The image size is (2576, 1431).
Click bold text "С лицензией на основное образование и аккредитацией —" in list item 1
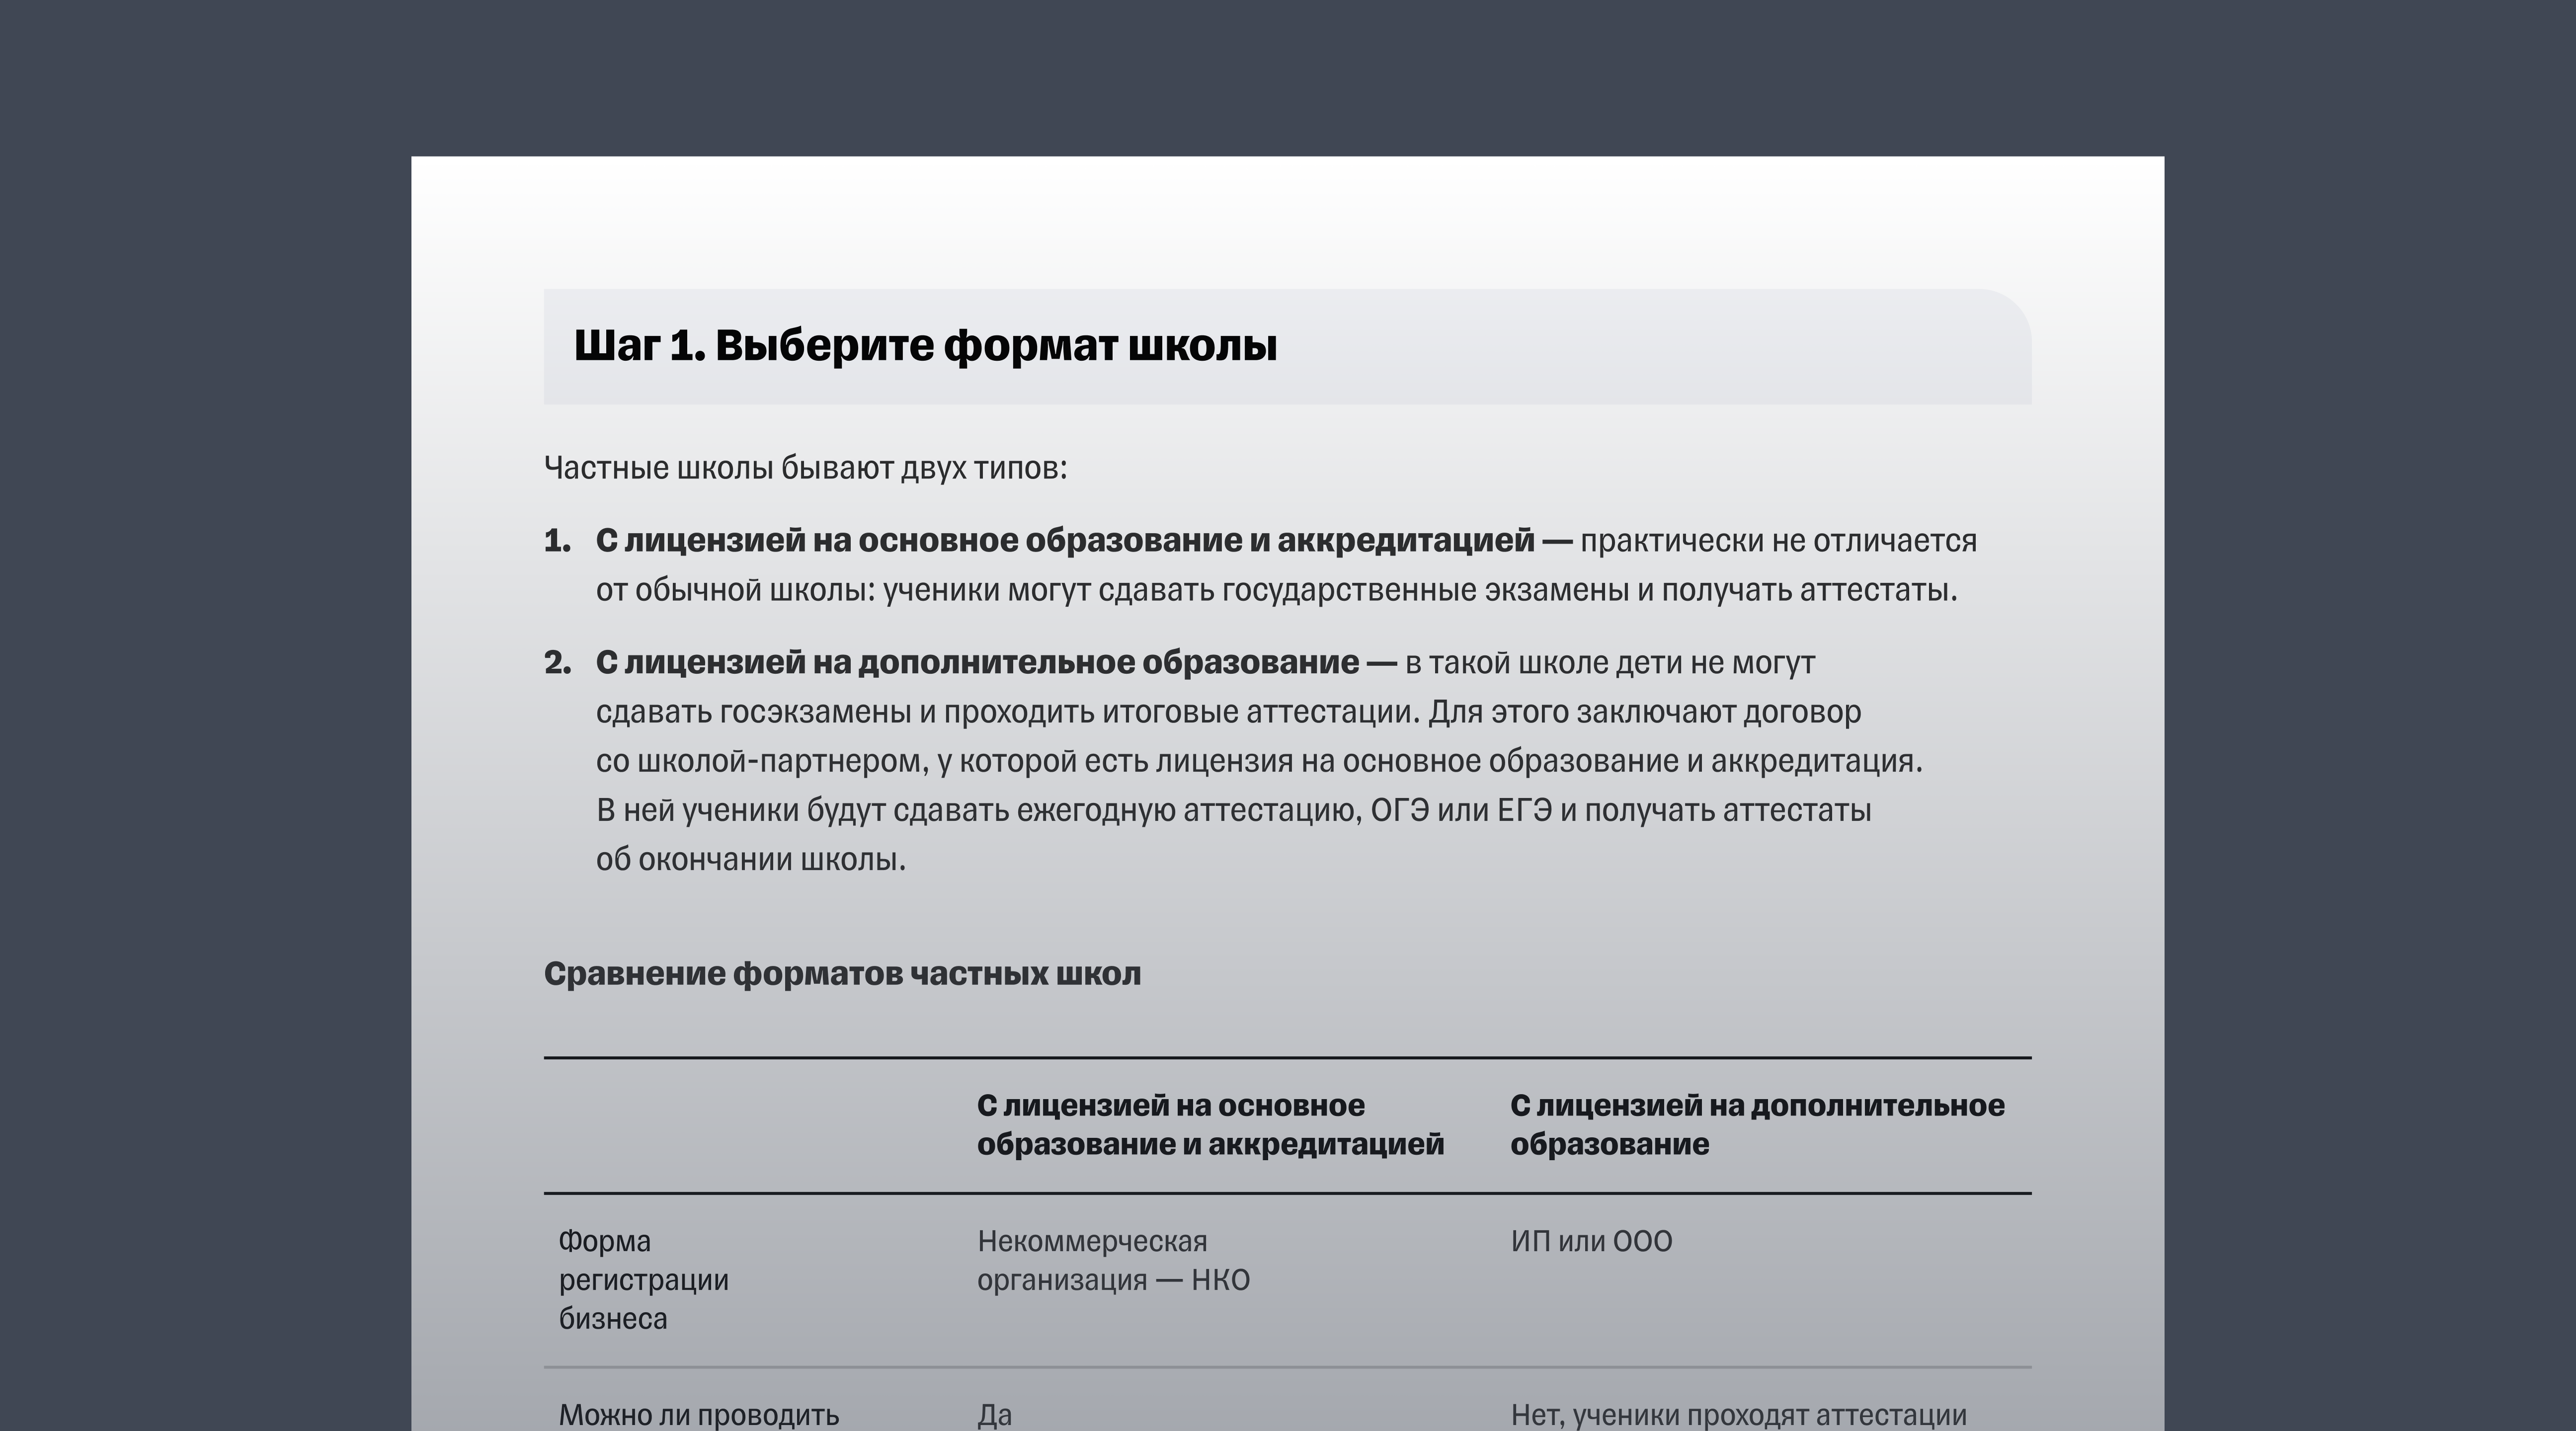(1084, 541)
